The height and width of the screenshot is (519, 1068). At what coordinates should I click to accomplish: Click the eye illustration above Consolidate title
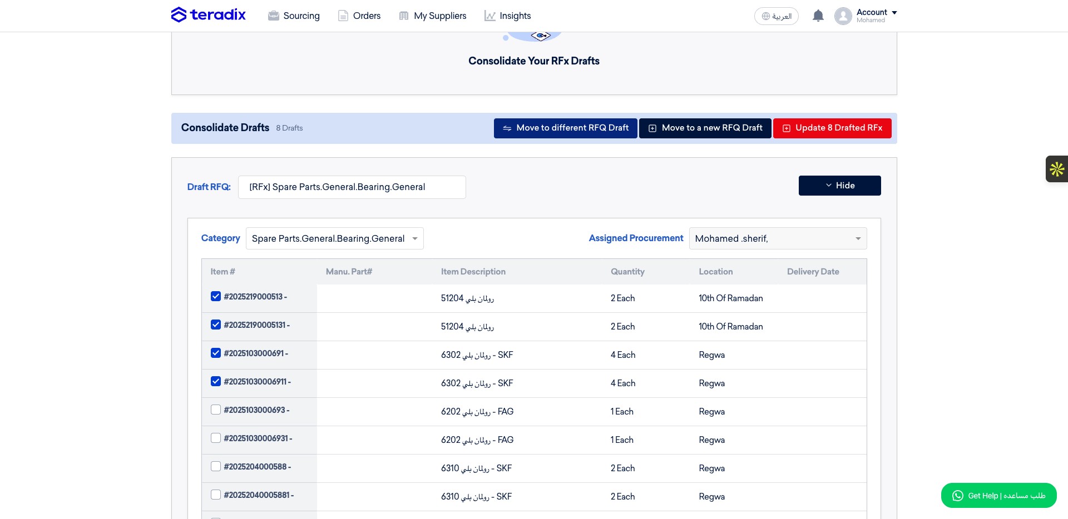(540, 36)
